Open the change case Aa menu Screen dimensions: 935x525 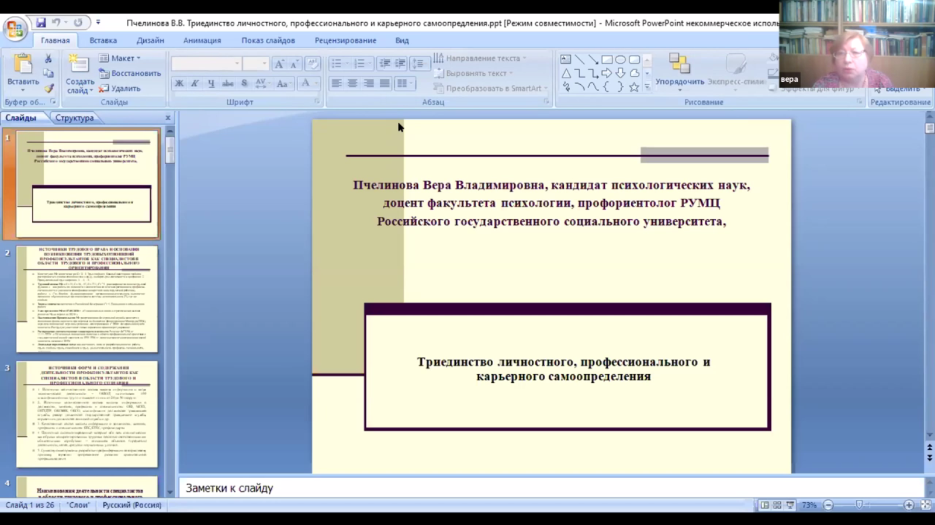click(x=283, y=84)
